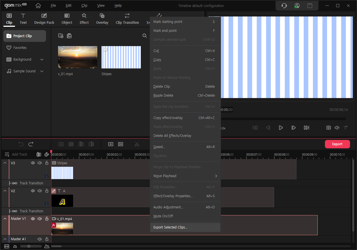Choose Export Selected Clips from context menu
Image resolution: width=357 pixels, height=250 pixels.
[170, 227]
